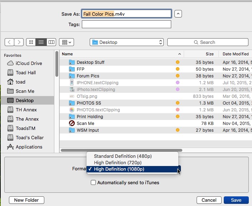This screenshot has height=206, width=252.
Task: Click the 833 bytes size value
Action: [x=203, y=96]
